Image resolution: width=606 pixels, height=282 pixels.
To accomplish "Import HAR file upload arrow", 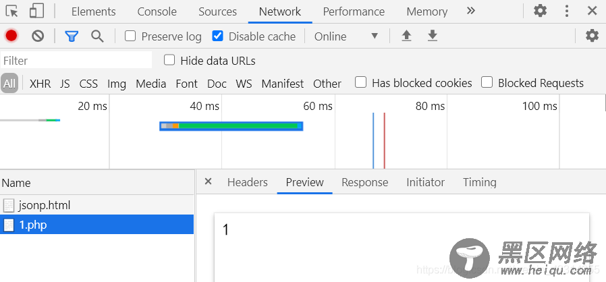I will coord(406,36).
